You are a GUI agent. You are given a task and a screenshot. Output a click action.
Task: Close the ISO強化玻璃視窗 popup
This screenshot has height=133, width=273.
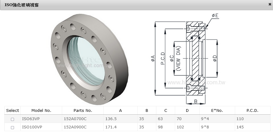(270, 4)
